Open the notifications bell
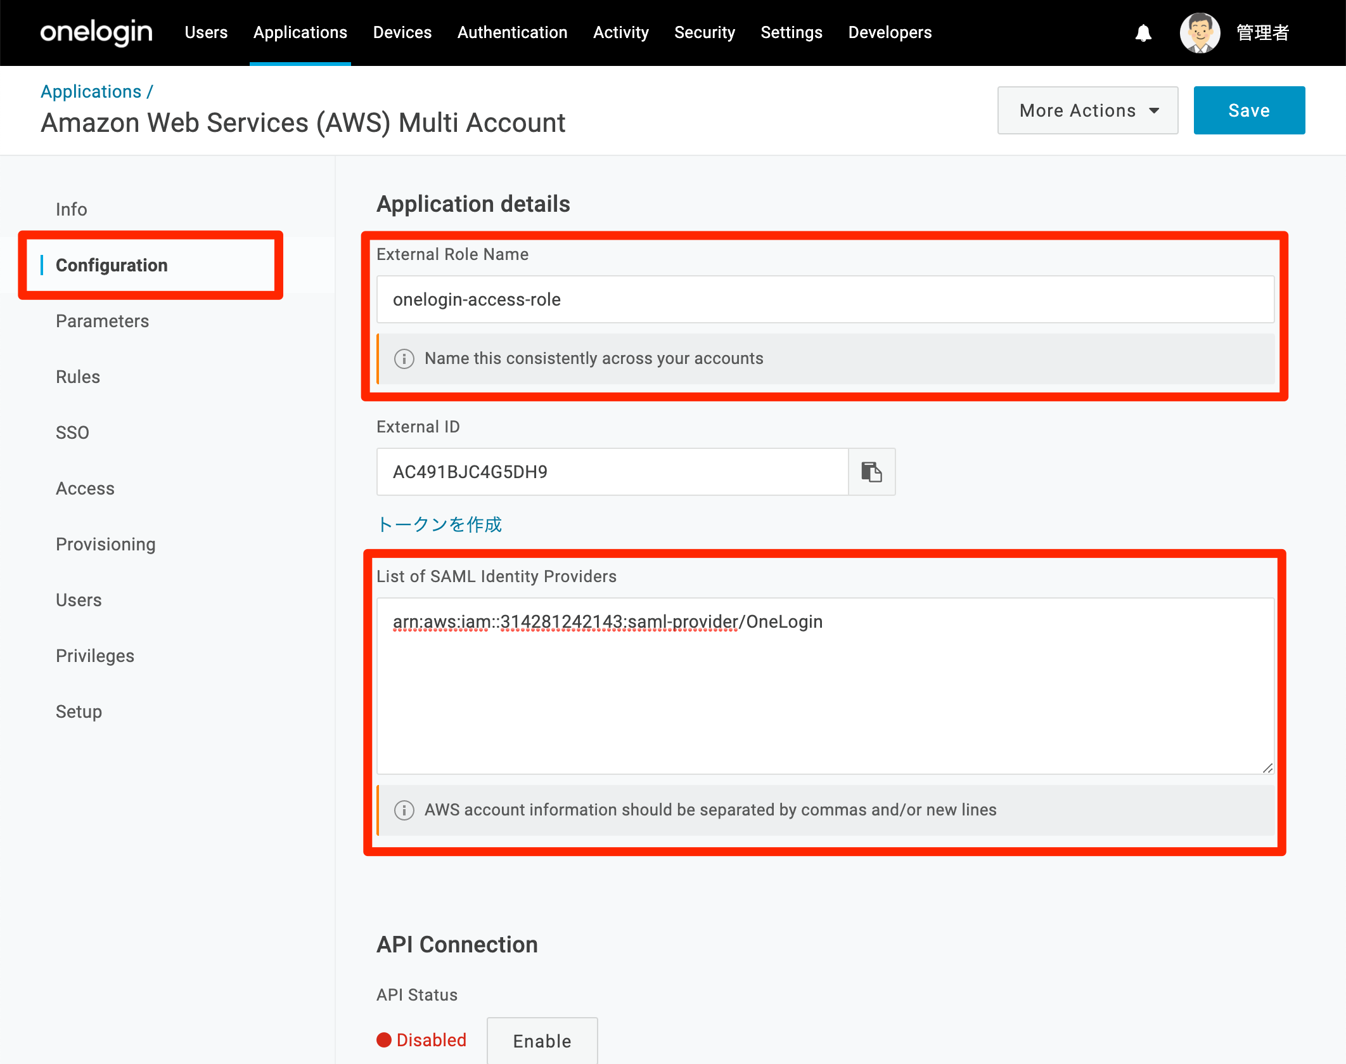1346x1064 pixels. click(1143, 33)
